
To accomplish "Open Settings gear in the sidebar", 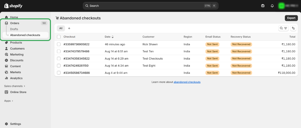I will pyautogui.click(x=15, y=124).
